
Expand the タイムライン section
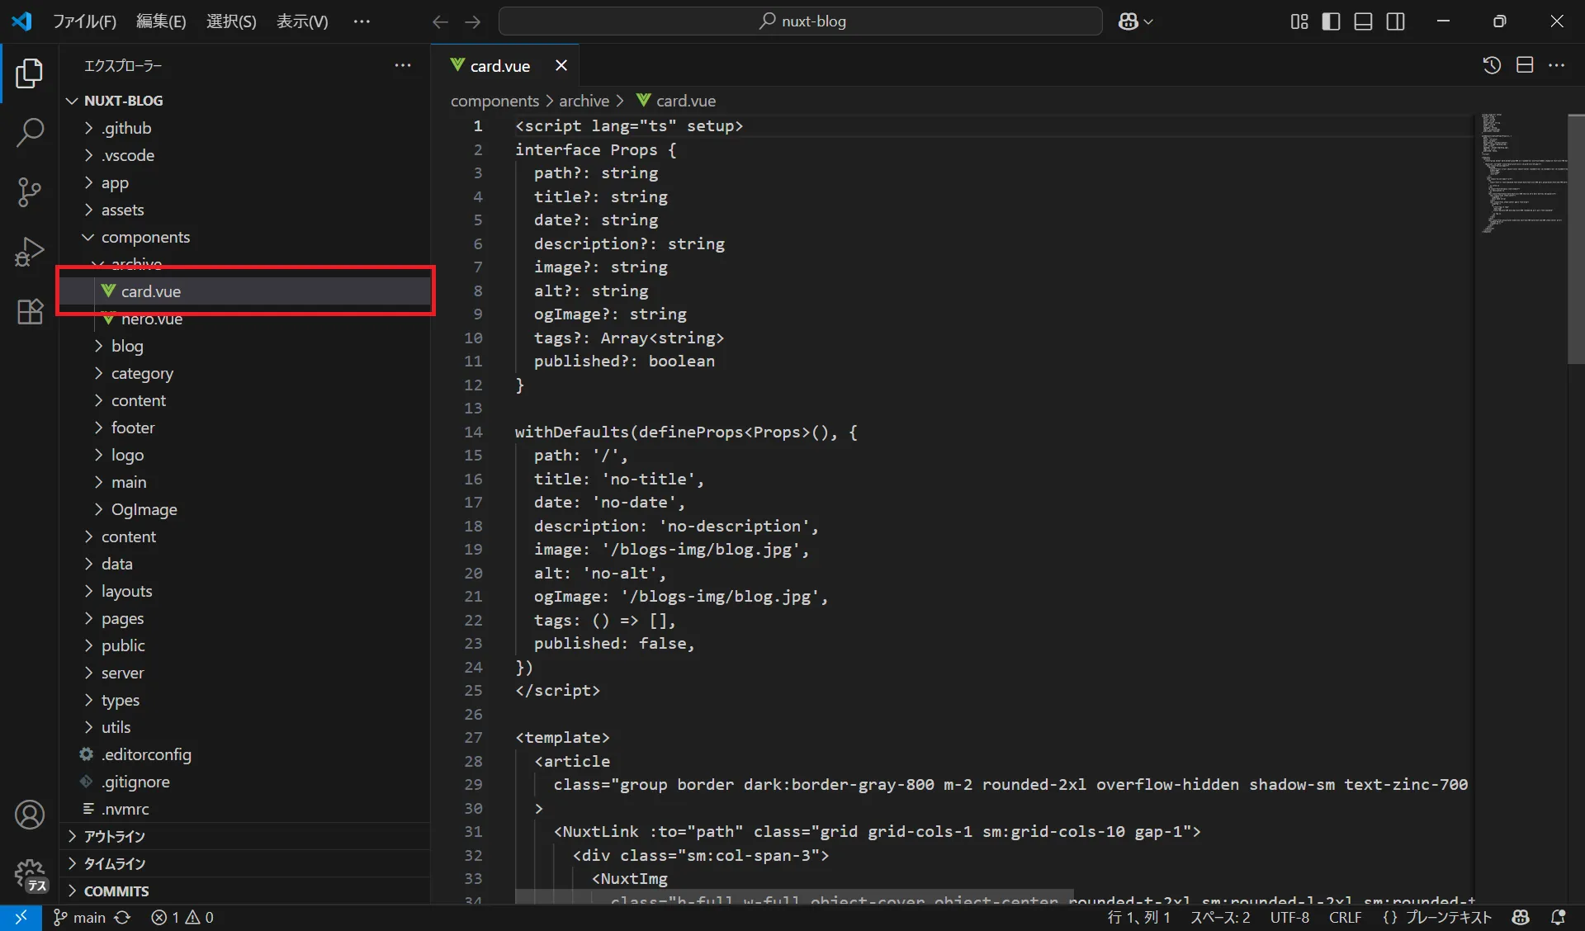(x=246, y=863)
